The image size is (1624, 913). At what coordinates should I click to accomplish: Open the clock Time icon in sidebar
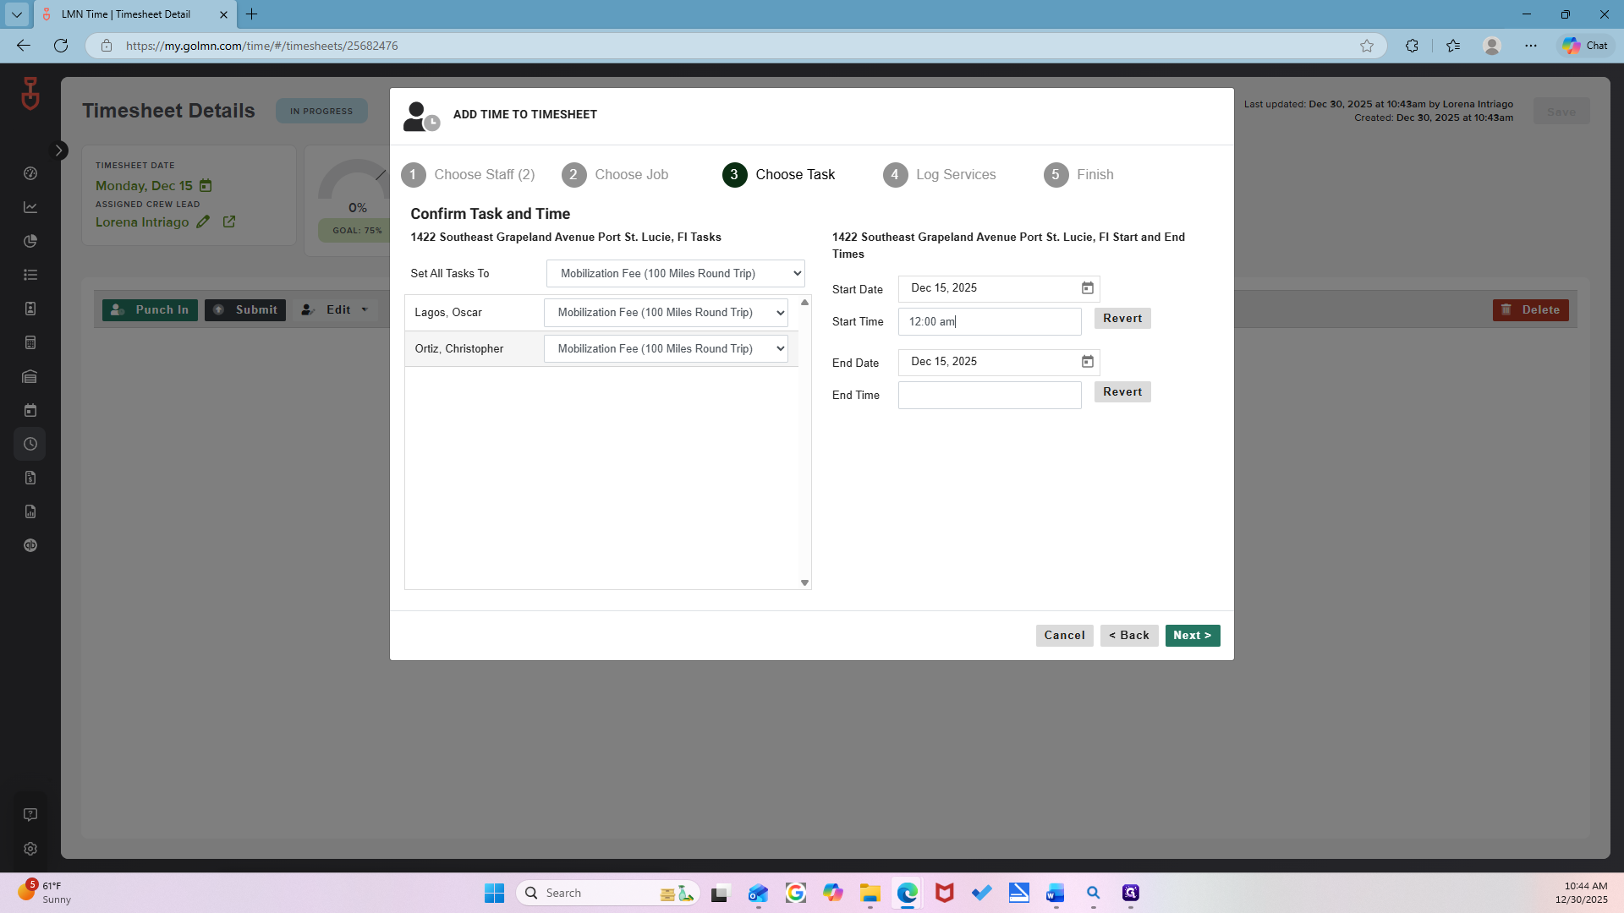[x=30, y=444]
